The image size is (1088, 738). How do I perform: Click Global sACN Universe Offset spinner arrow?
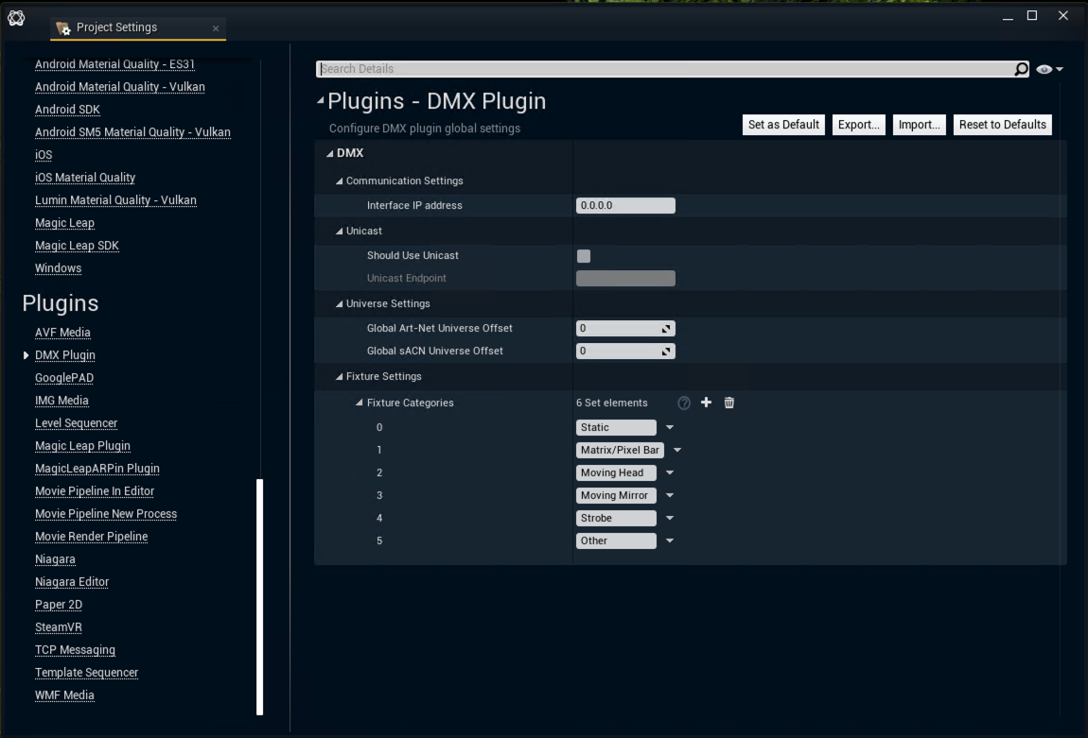point(666,352)
